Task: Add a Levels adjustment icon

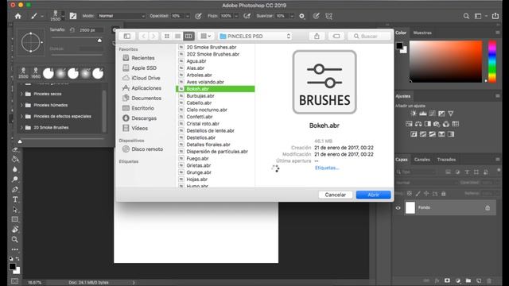Action: point(422,113)
